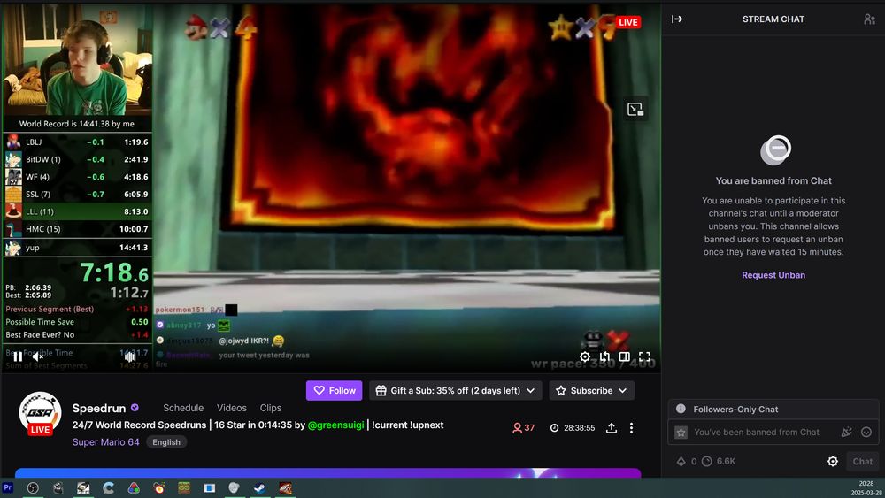
Task: Click the clip/rotate icon in player controls
Action: (x=604, y=356)
